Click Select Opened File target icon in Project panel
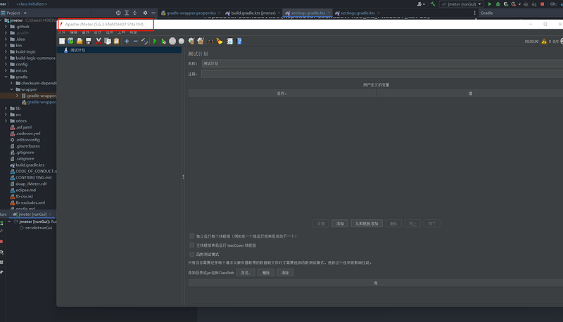This screenshot has width=563, height=322. pos(118,13)
